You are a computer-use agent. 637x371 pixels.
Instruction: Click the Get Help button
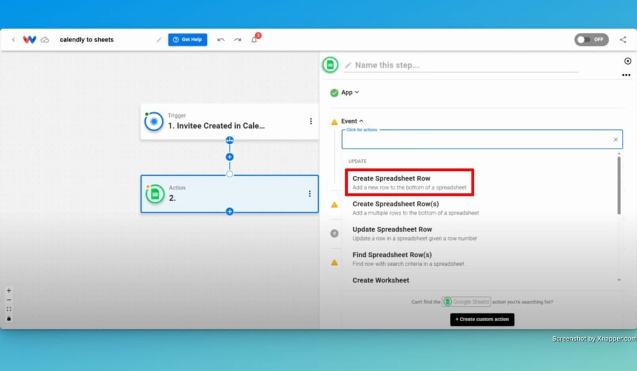187,39
